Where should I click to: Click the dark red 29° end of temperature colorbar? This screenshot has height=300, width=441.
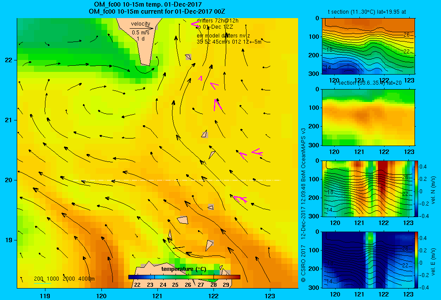235,277
